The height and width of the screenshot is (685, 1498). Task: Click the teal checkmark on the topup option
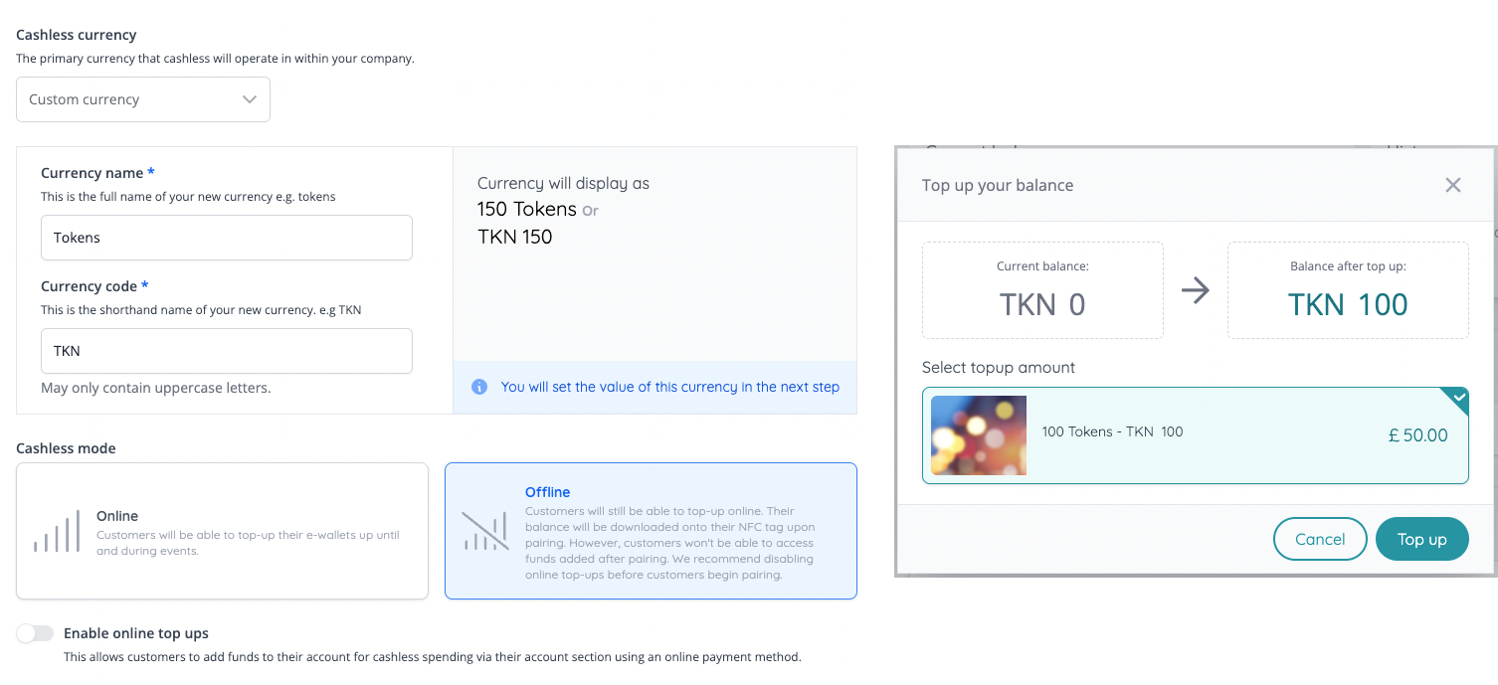1456,397
